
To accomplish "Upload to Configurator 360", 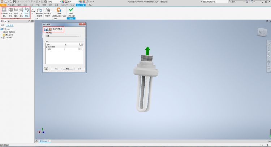I will [x=59, y=12].
